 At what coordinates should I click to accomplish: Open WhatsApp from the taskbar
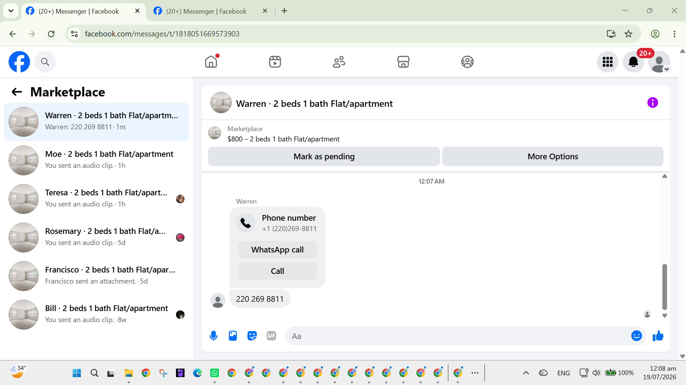(x=215, y=373)
